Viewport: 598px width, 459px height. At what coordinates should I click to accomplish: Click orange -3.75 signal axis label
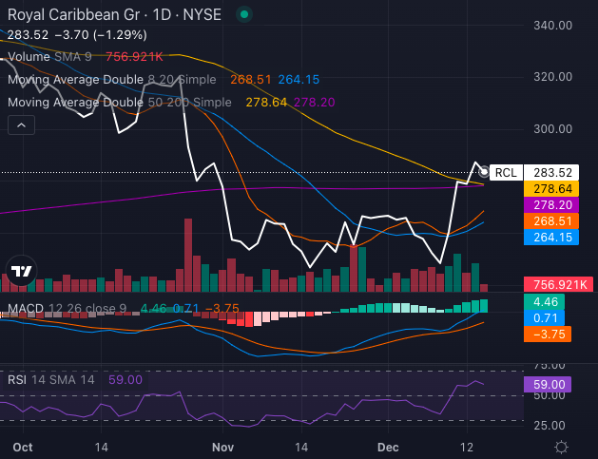click(548, 334)
